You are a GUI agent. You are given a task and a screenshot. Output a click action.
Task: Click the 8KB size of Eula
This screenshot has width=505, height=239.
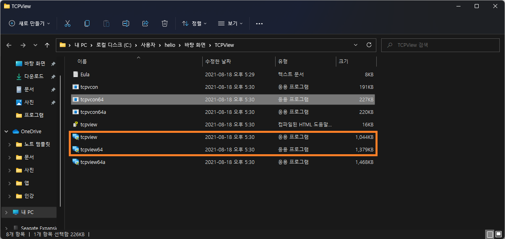(369, 75)
